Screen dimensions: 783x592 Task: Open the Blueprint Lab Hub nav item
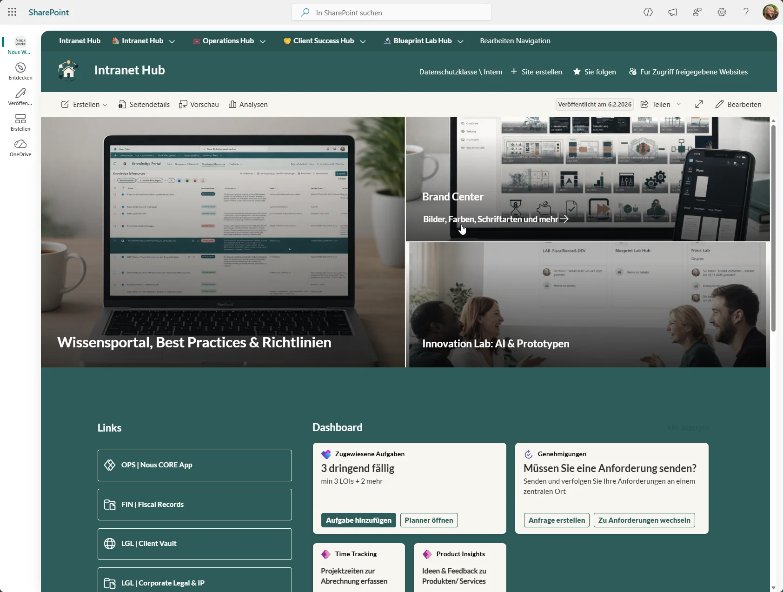click(418, 41)
